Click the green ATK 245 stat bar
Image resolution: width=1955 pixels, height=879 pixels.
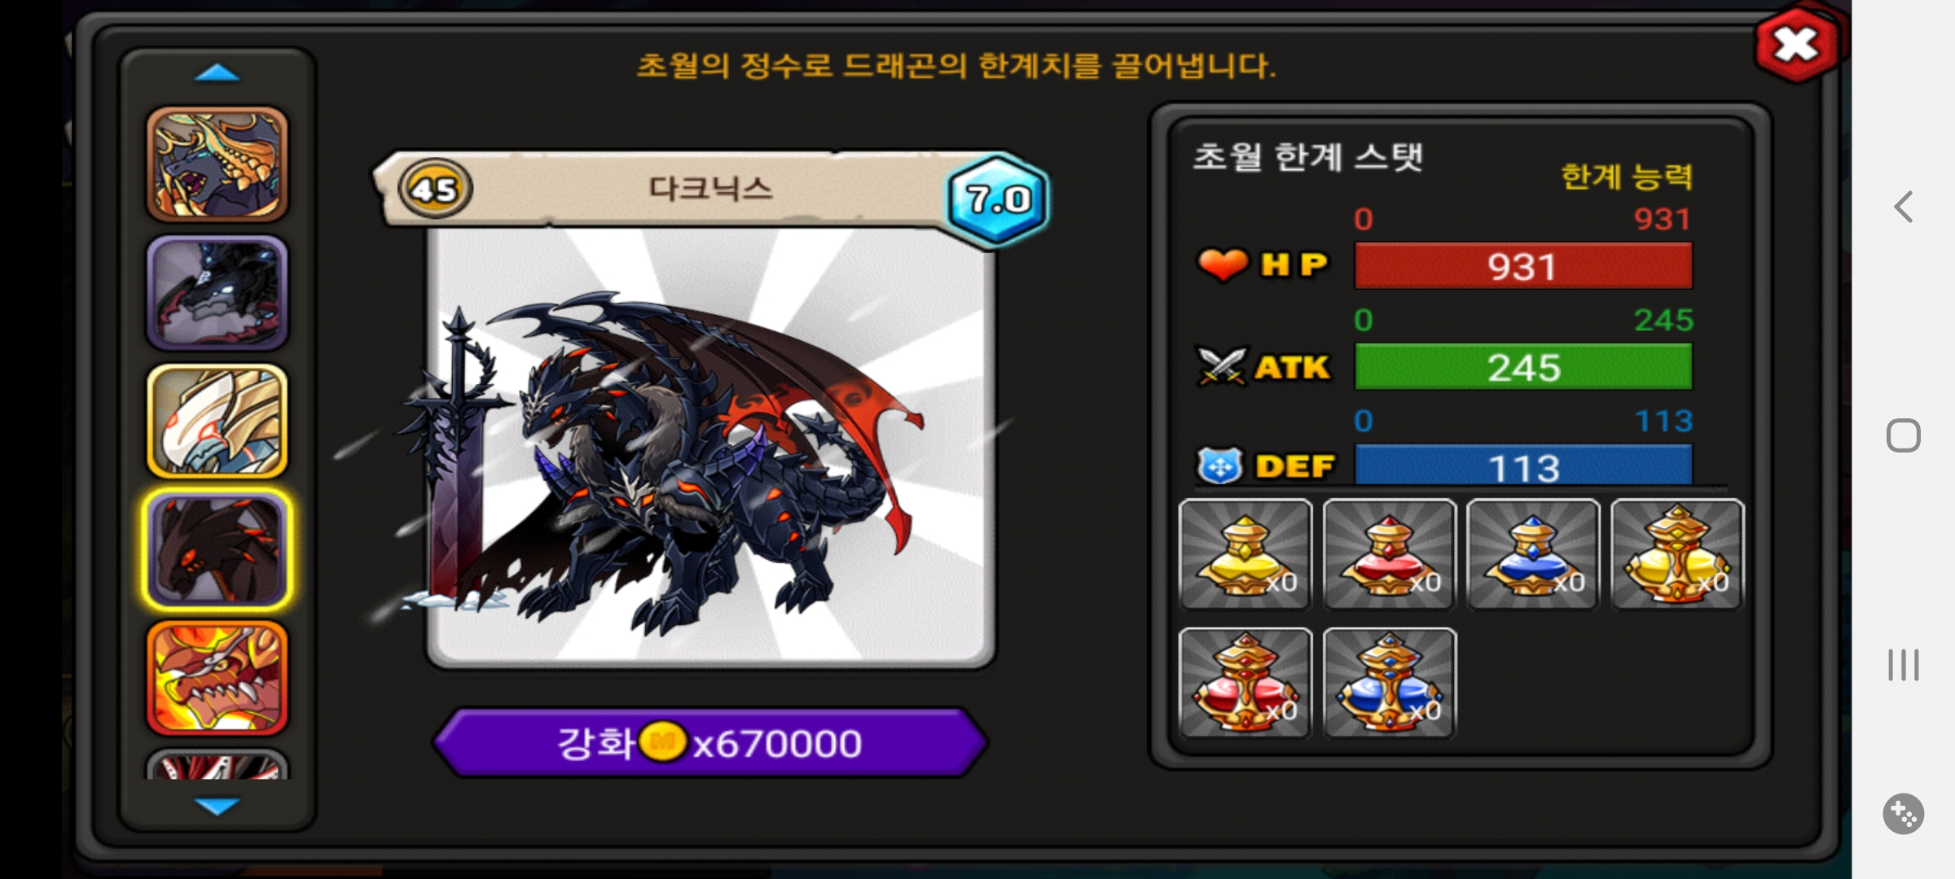point(1523,367)
